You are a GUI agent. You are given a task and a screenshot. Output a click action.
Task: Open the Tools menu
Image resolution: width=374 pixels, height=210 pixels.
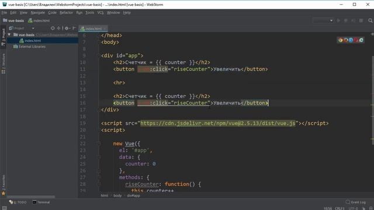89,13
